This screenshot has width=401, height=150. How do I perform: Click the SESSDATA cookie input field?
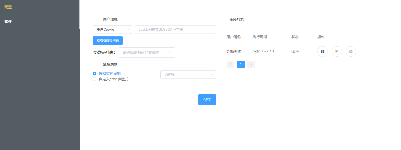pyautogui.click(x=175, y=29)
